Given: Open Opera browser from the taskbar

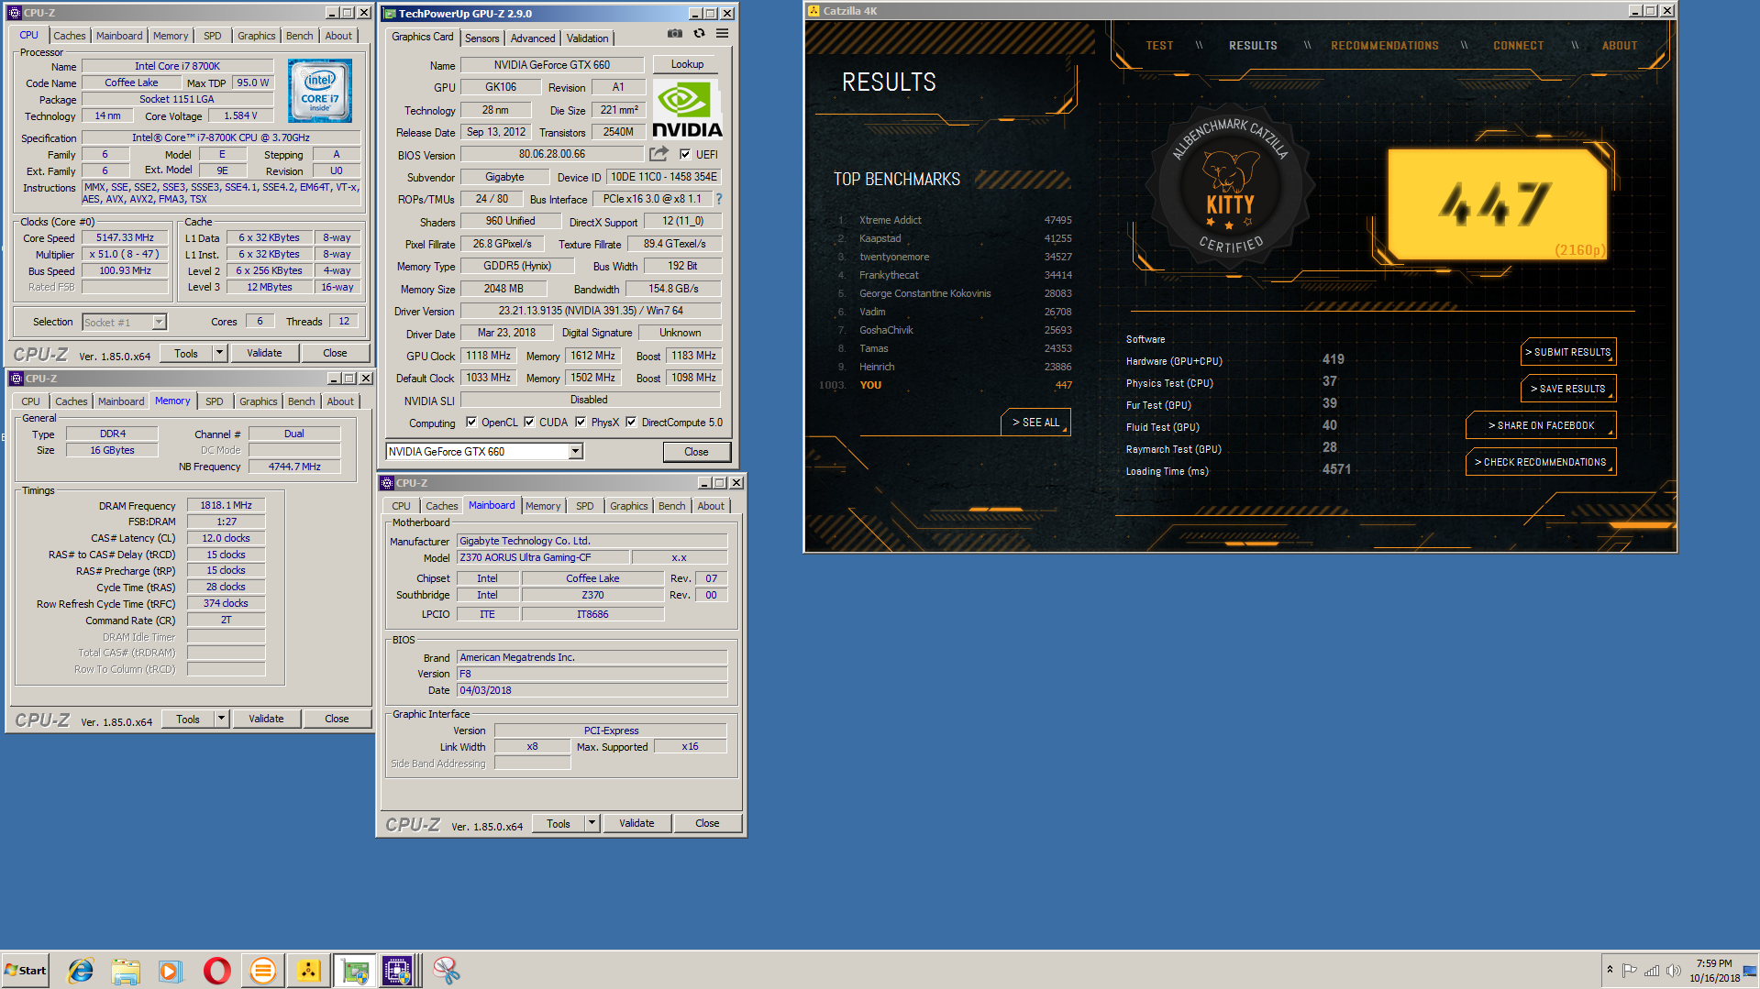Looking at the screenshot, I should coord(216,971).
